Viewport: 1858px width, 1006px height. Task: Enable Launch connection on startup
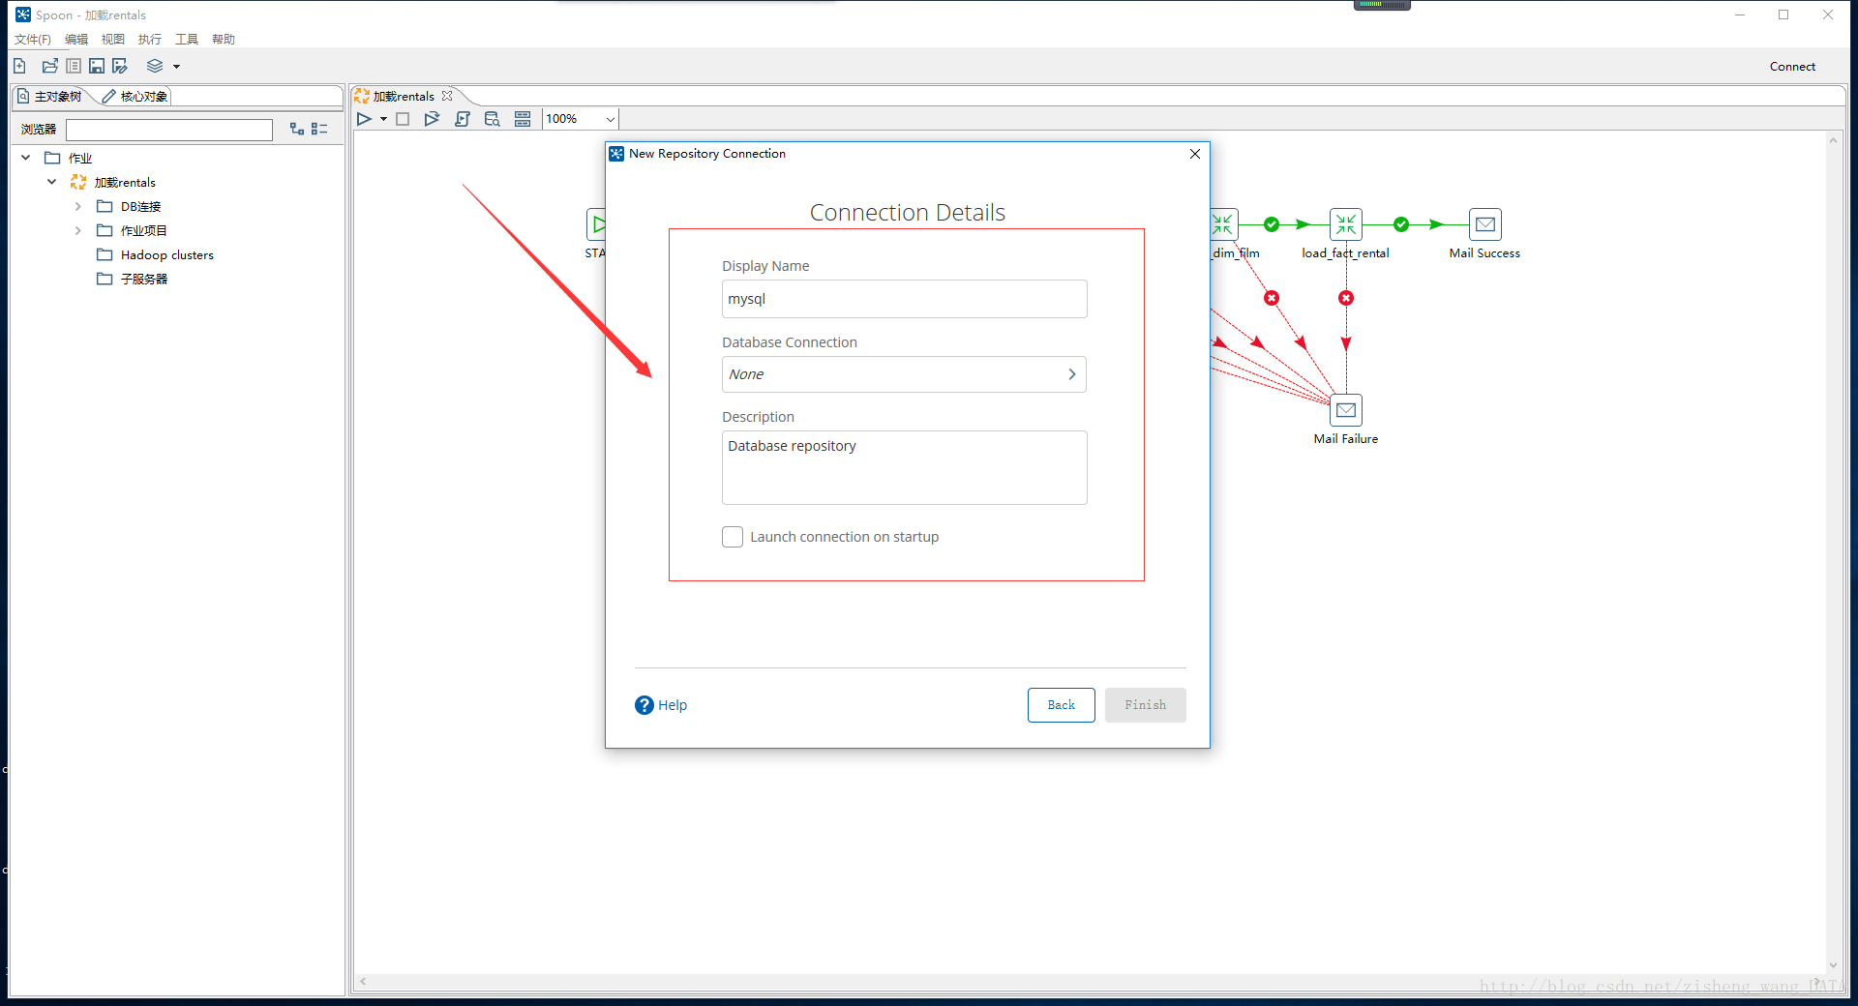(x=733, y=537)
